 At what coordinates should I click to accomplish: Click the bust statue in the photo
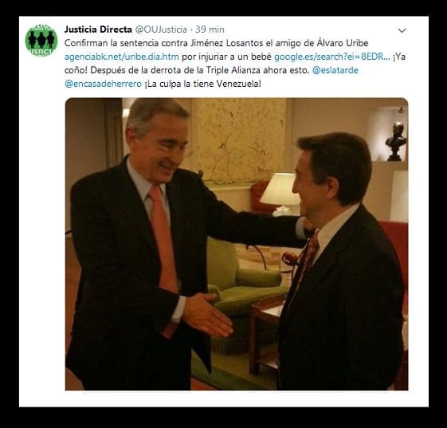click(396, 141)
